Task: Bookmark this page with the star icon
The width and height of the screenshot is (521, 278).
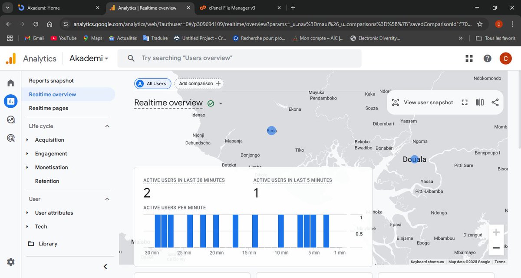Action: point(480,24)
